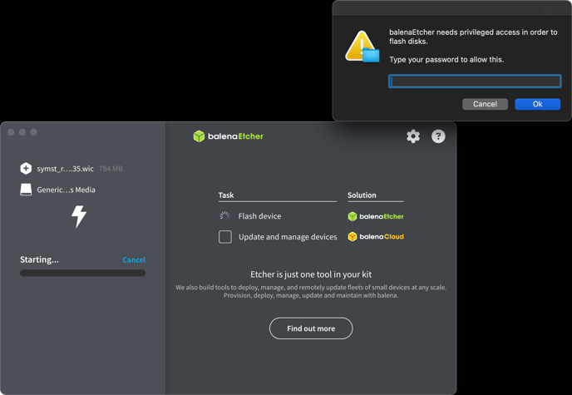This screenshot has width=572, height=395.
Task: Click the balenaCloud logo under Solution
Action: (x=376, y=237)
